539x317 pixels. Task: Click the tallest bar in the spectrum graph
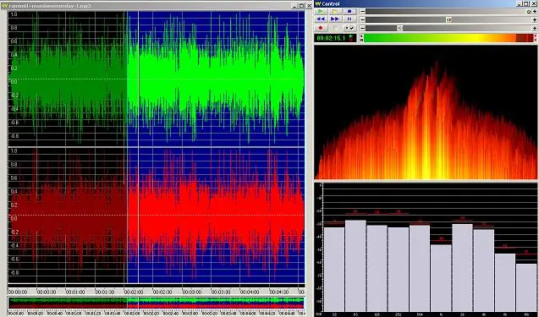355,265
